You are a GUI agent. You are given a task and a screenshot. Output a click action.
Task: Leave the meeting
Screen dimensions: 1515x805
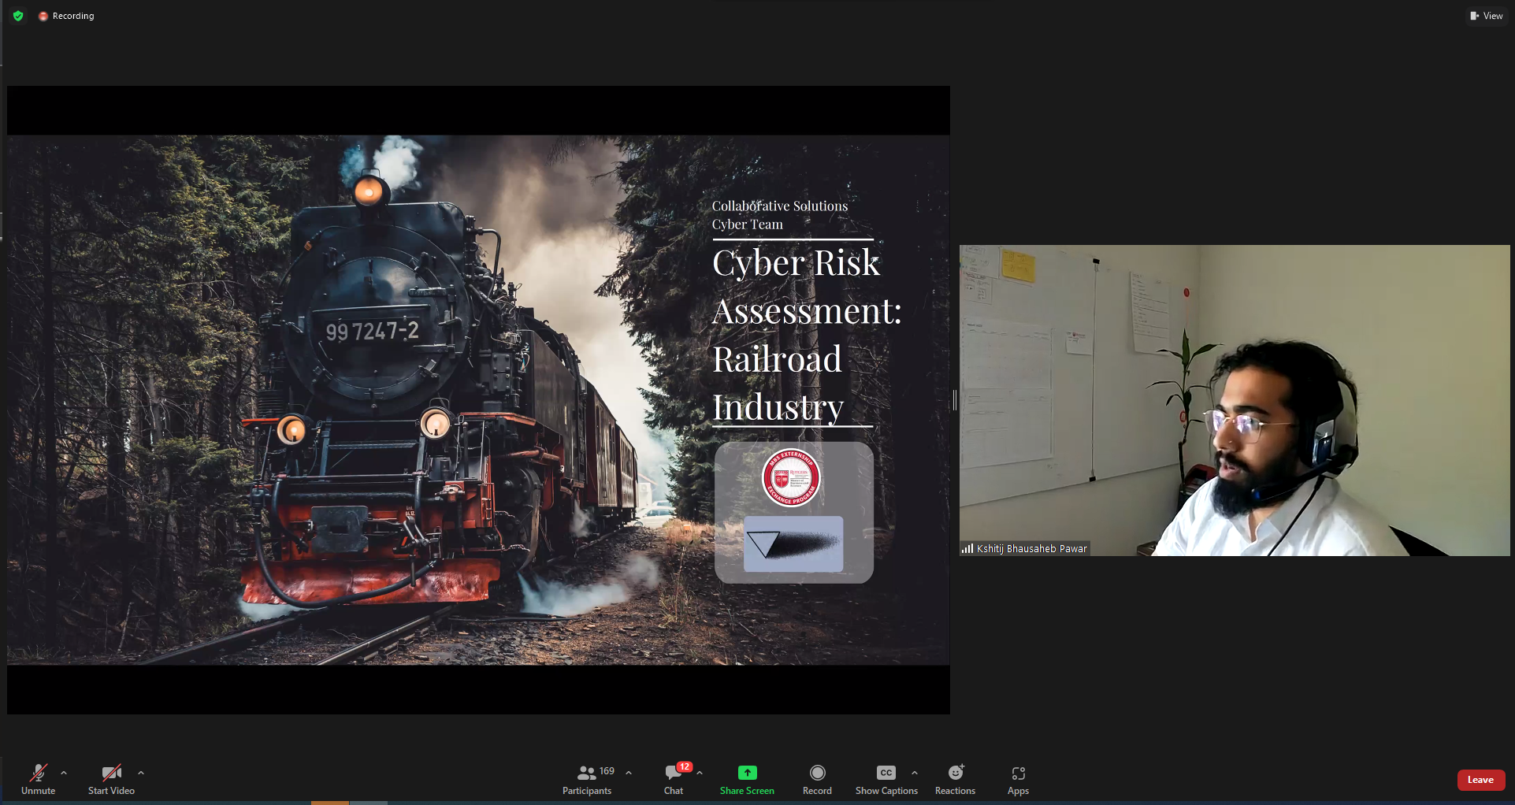click(1480, 780)
